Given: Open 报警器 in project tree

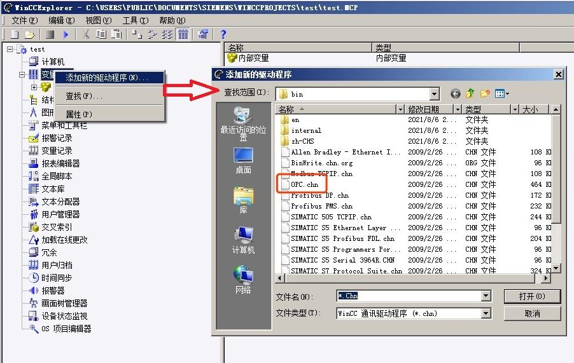Looking at the screenshot, I should 53,291.
